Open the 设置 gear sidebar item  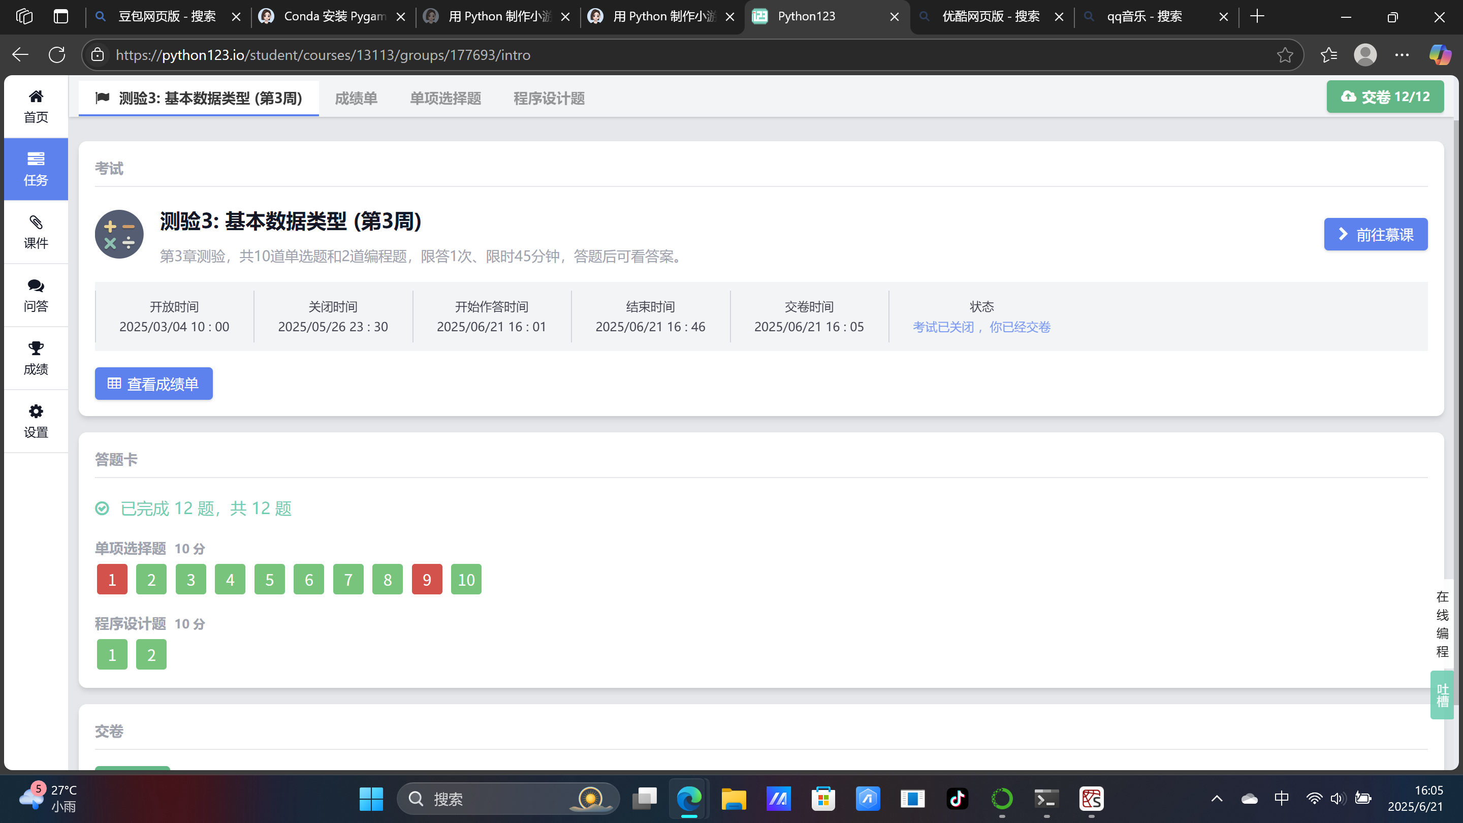tap(36, 421)
